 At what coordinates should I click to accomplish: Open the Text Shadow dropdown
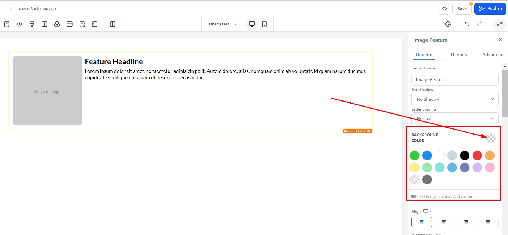click(455, 99)
